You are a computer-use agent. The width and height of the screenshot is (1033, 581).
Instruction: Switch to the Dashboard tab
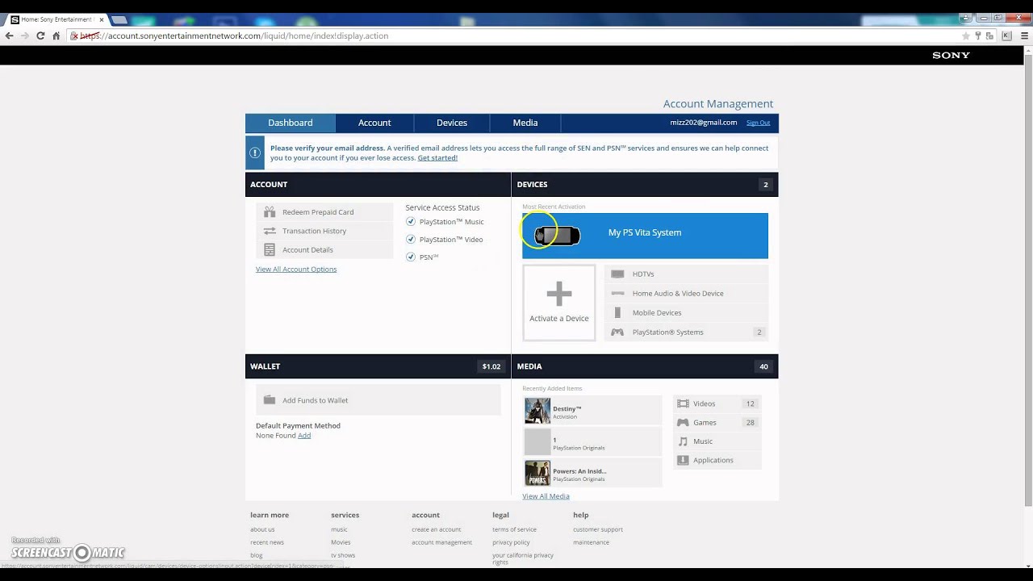click(291, 123)
